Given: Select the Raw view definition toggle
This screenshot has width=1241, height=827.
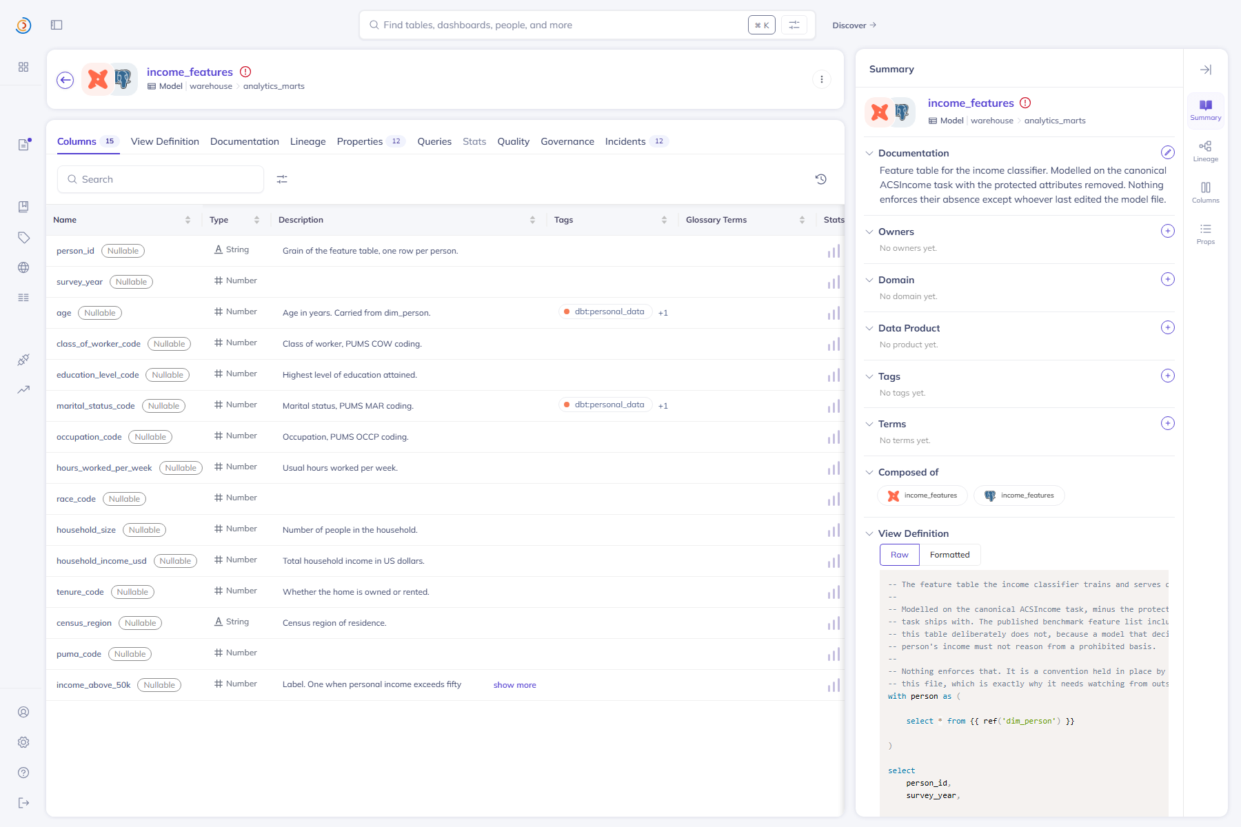Looking at the screenshot, I should [x=899, y=555].
